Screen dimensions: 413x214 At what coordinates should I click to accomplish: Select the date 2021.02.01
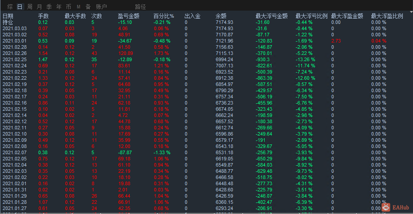pyautogui.click(x=15, y=183)
